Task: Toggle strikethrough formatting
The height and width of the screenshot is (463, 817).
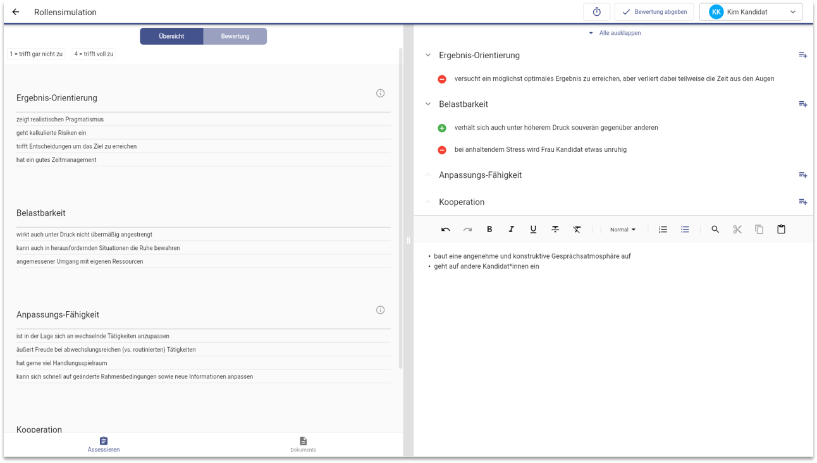Action: [x=555, y=230]
